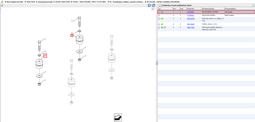The image size is (255, 122).
Task: Select 'ПЛОСКАЯ ШАЙБА,26mm ID' description cell
Action: 212,29
